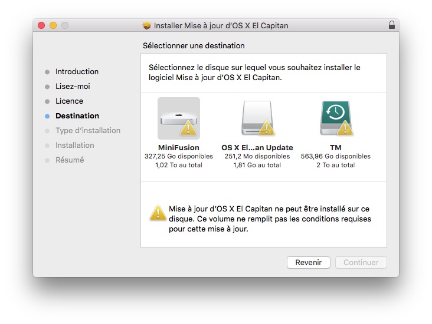Click the '1,81 Go au total' text
This screenshot has width=432, height=324.
coord(257,165)
